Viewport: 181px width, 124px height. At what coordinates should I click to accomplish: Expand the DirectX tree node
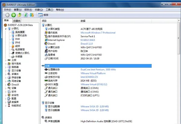(x=6, y=85)
